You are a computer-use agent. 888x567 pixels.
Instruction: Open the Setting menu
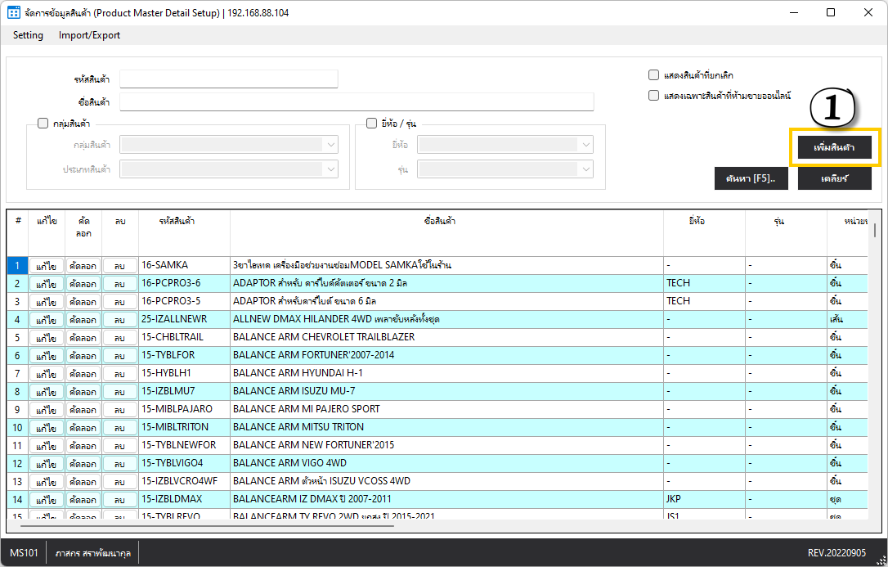28,35
